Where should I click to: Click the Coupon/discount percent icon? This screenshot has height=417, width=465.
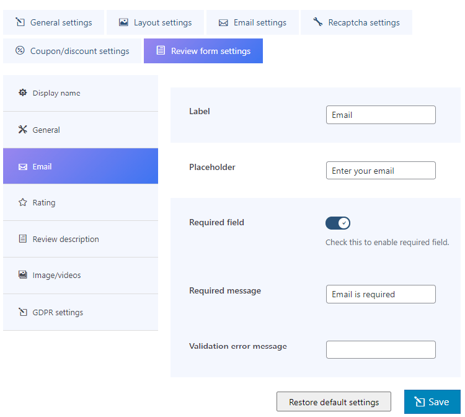[x=20, y=50]
